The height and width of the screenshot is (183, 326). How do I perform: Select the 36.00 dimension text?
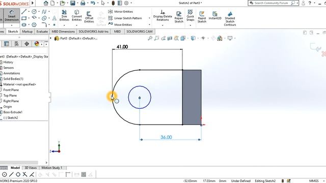(x=166, y=137)
